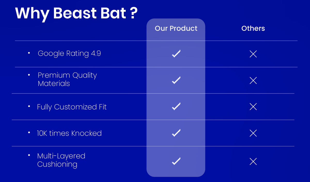Click the X mark for Premium Quality Materials
The image size is (310, 182).
253,81
